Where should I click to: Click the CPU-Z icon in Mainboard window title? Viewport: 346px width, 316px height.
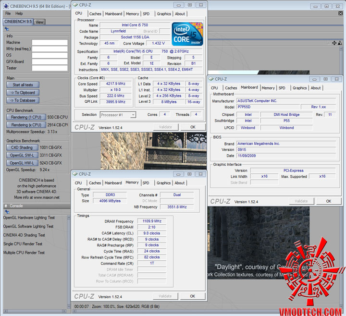pyautogui.click(x=211, y=79)
